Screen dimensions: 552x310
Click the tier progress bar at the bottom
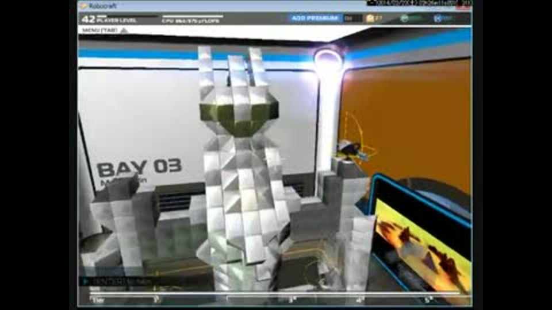pos(275,293)
